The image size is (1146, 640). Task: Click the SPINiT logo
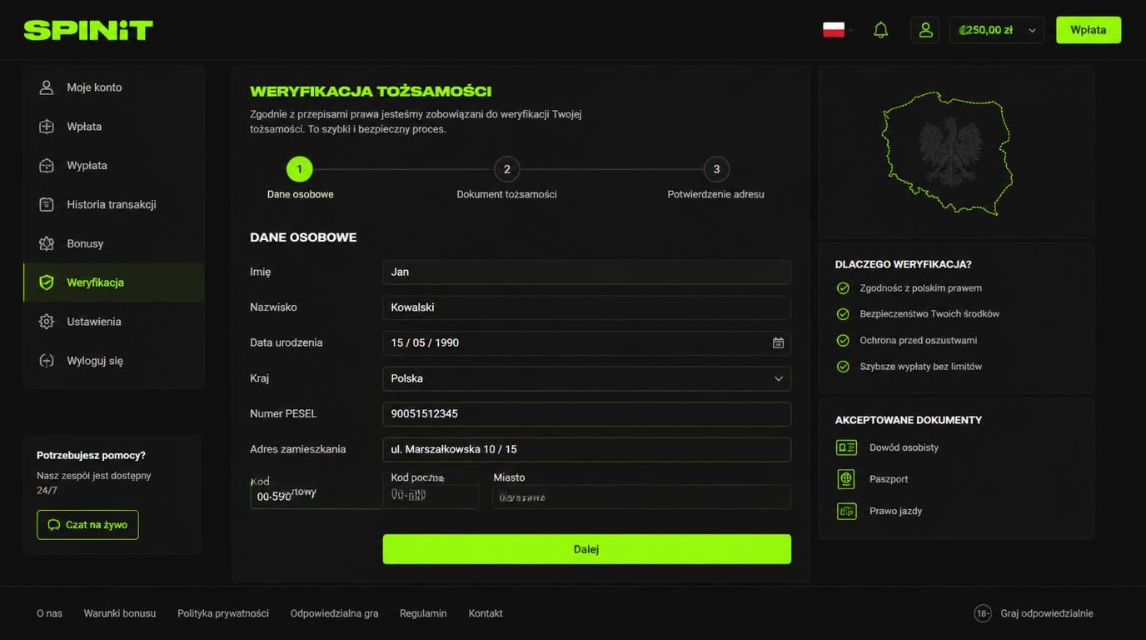(88, 30)
